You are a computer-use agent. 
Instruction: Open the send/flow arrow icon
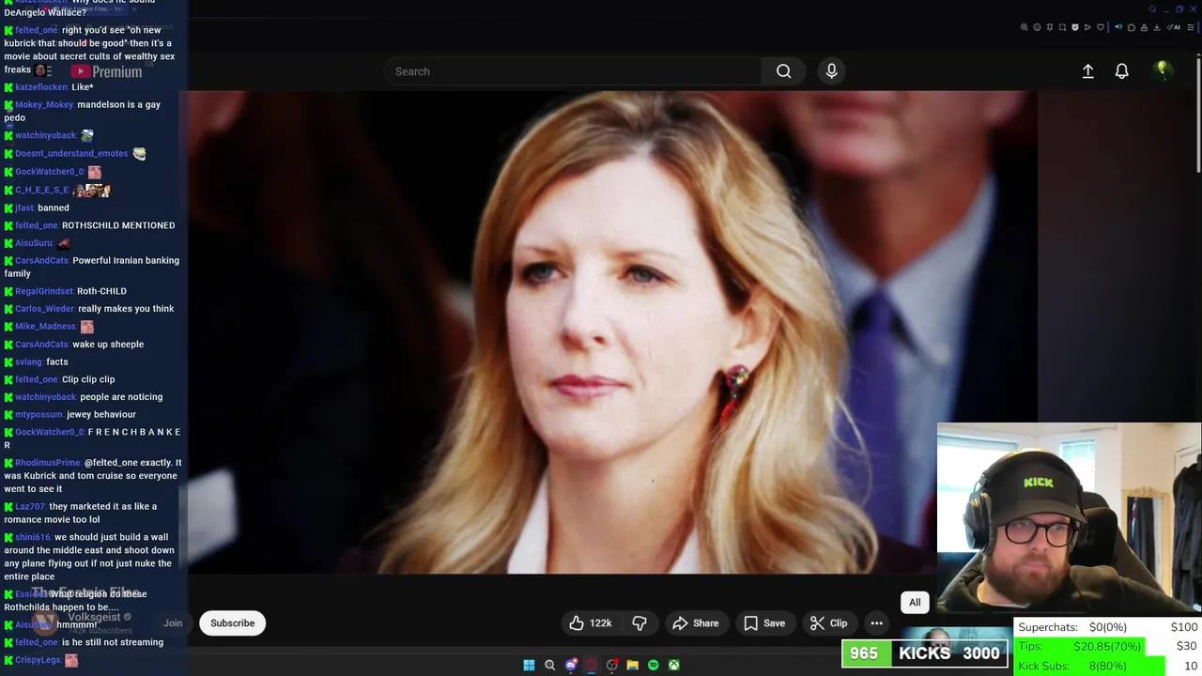pyautogui.click(x=1087, y=27)
